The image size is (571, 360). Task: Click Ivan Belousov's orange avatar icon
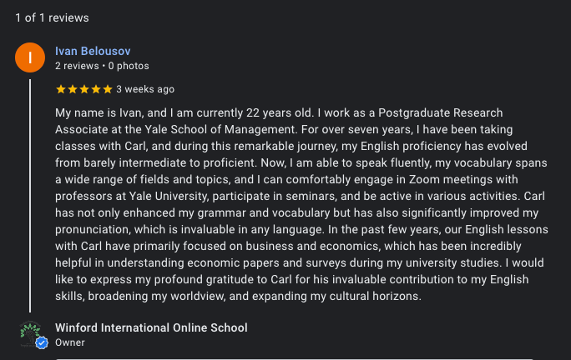(31, 57)
